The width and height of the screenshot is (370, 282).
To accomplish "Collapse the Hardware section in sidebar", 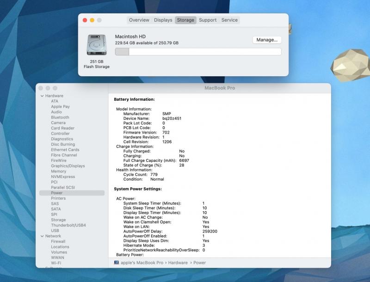I will coord(42,96).
